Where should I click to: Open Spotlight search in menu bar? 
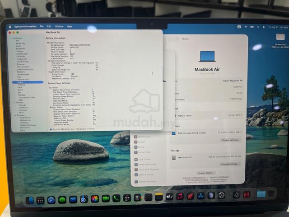pos(258,27)
